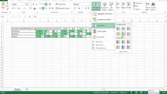Click the Sort & Filter icon
Screen dimensions: 167x94
pos(147,4)
